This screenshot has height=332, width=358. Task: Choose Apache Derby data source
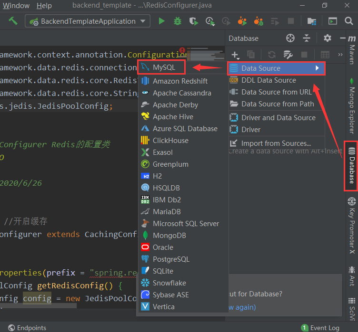pos(183,105)
